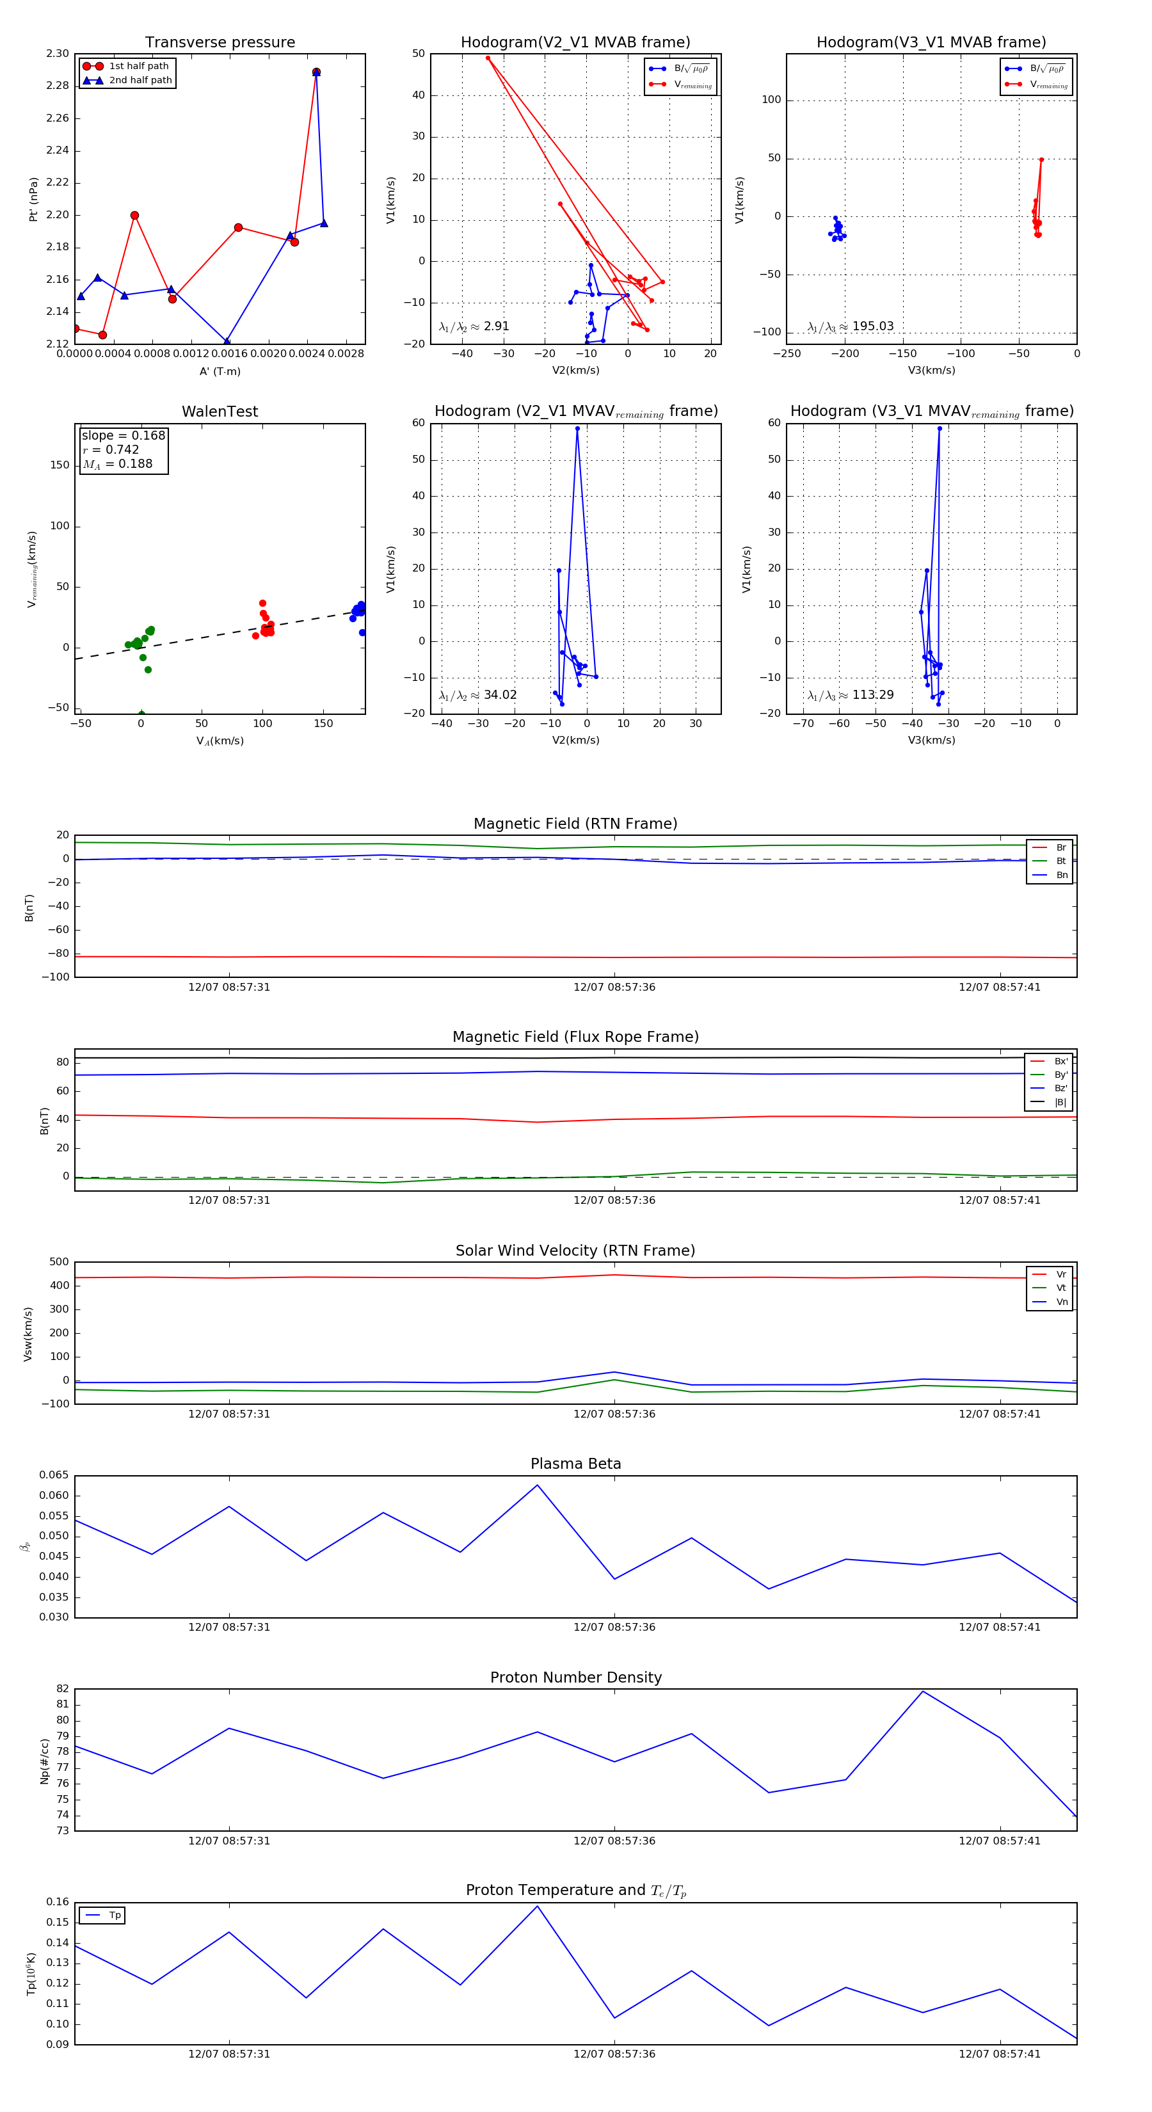Click the Plasma Beta peak point
This screenshot has width=1152, height=2112.
pos(538,1485)
